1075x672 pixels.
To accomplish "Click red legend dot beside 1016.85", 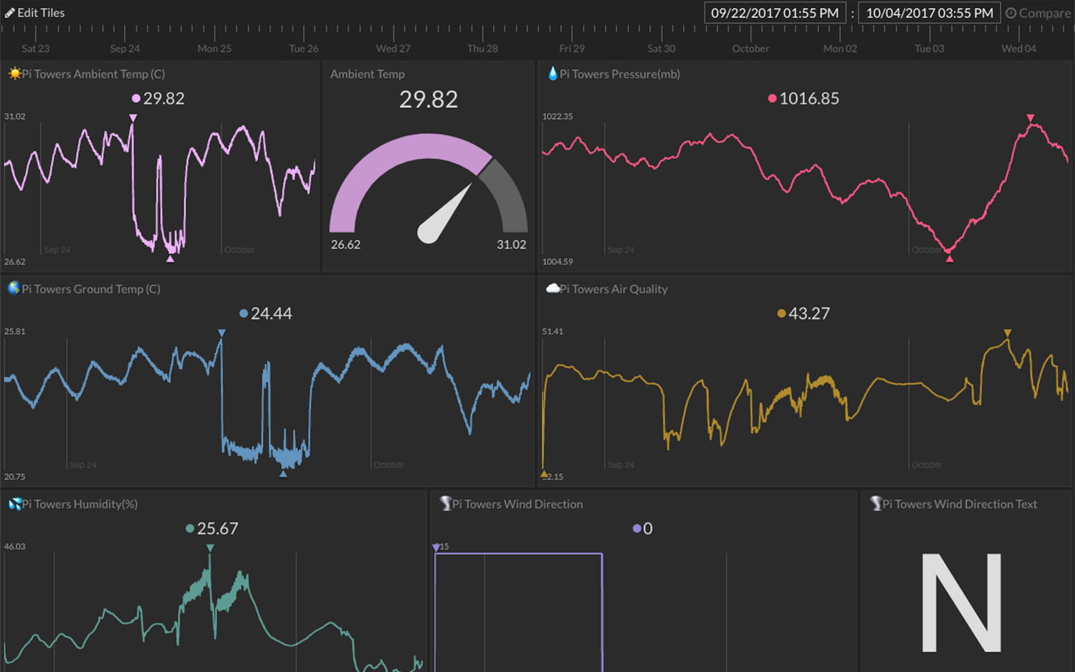I will pos(772,99).
